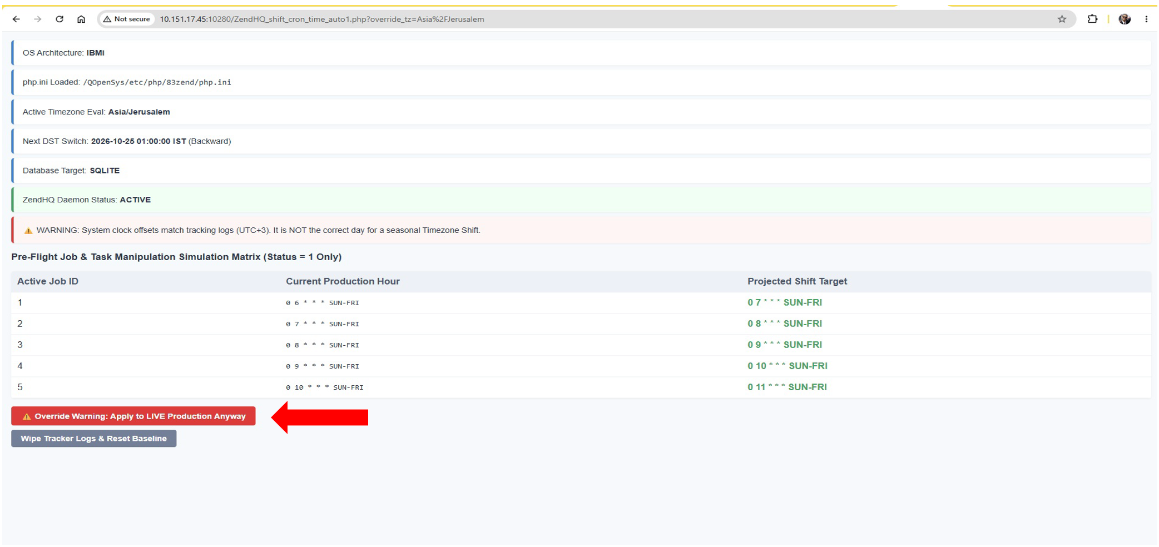
Task: Click Wipe Tracker Logs & Reset Baseline
Action: pyautogui.click(x=93, y=439)
